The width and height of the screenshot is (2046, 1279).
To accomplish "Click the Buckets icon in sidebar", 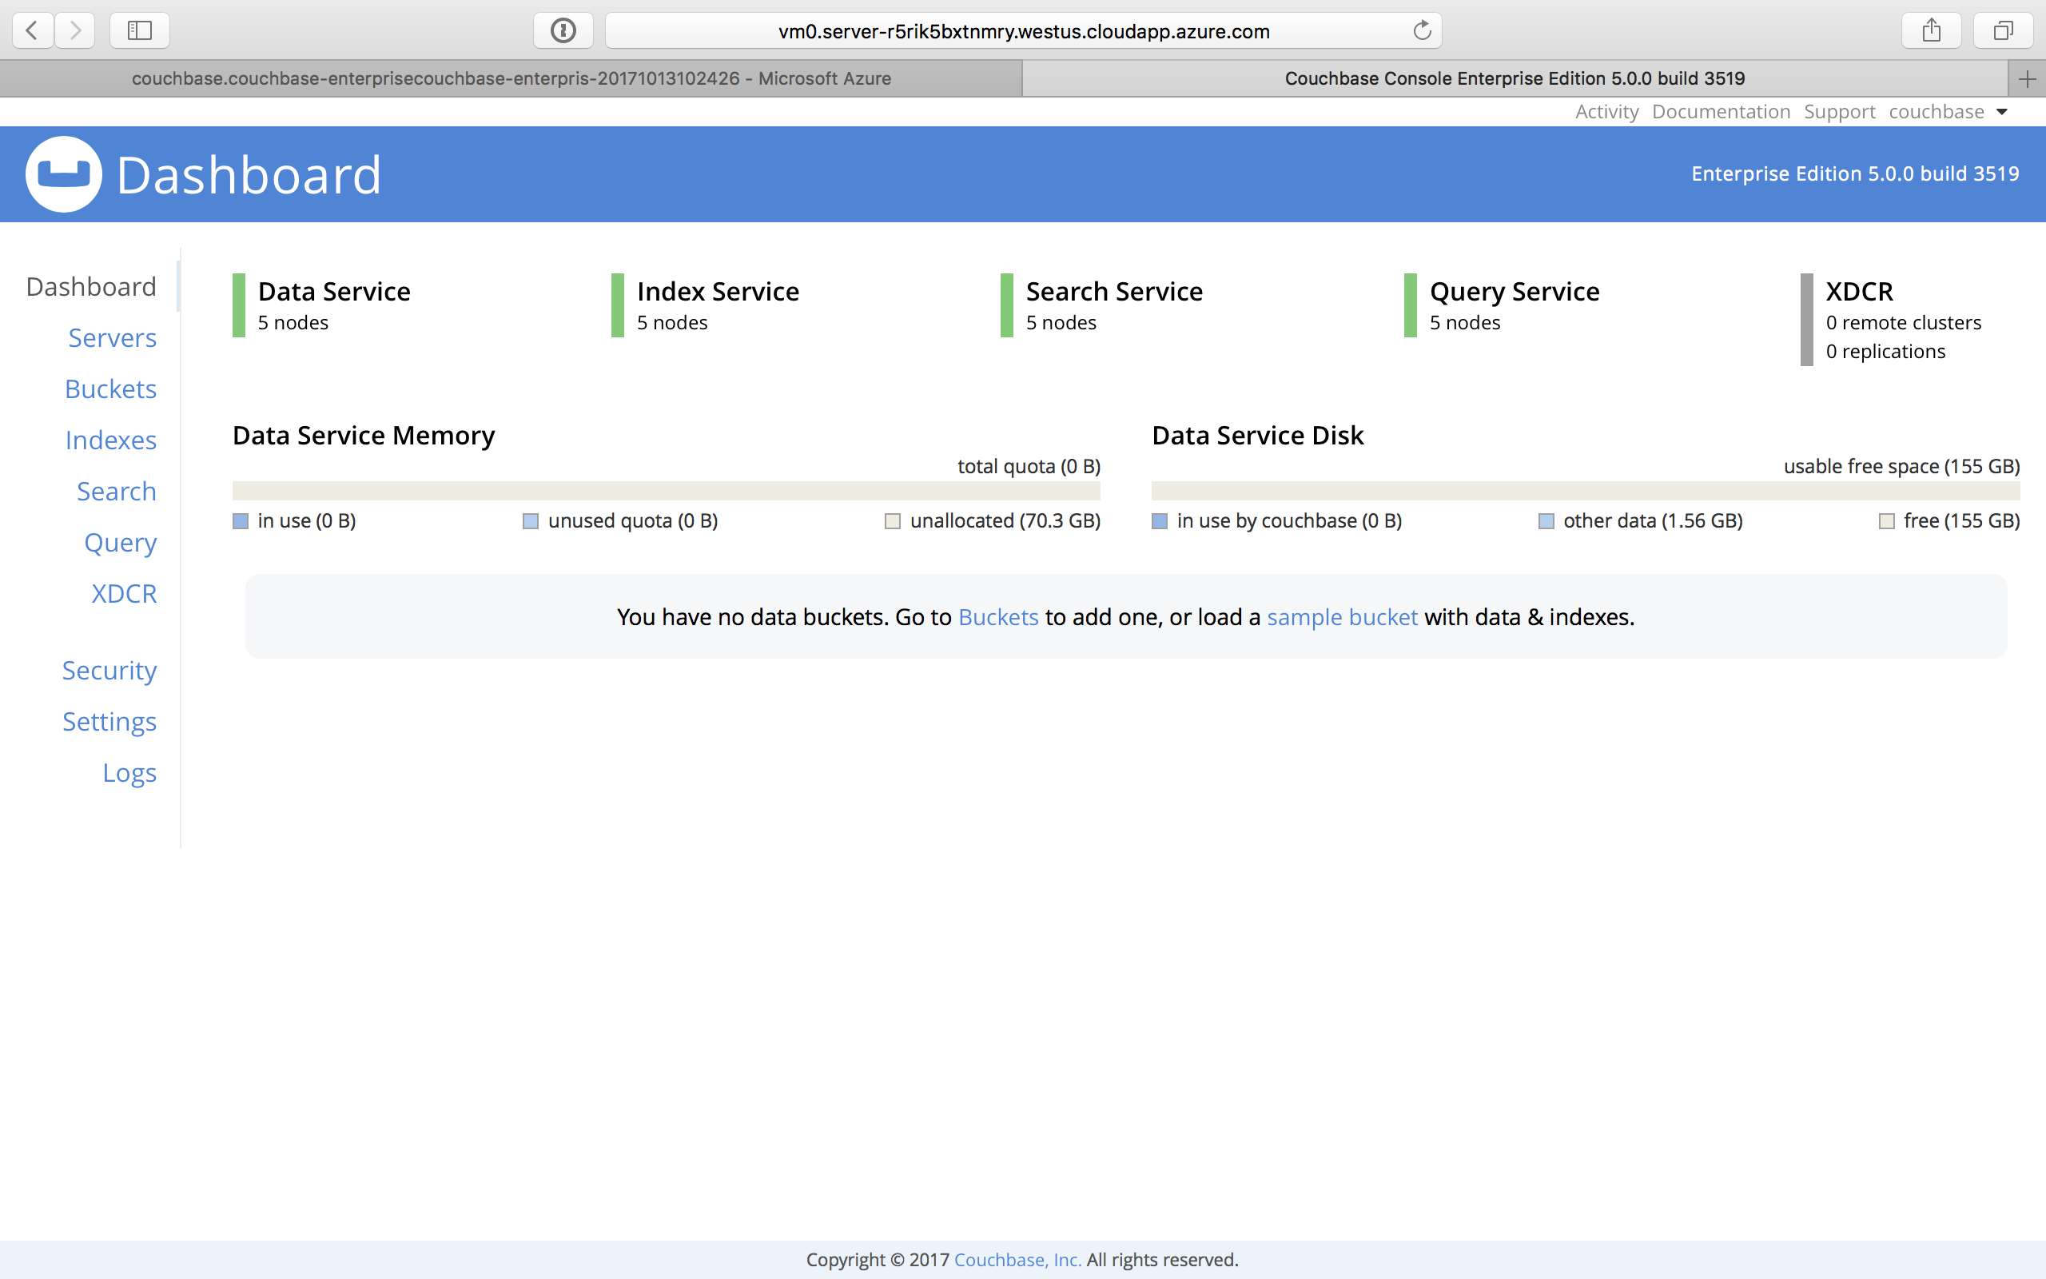I will (109, 388).
